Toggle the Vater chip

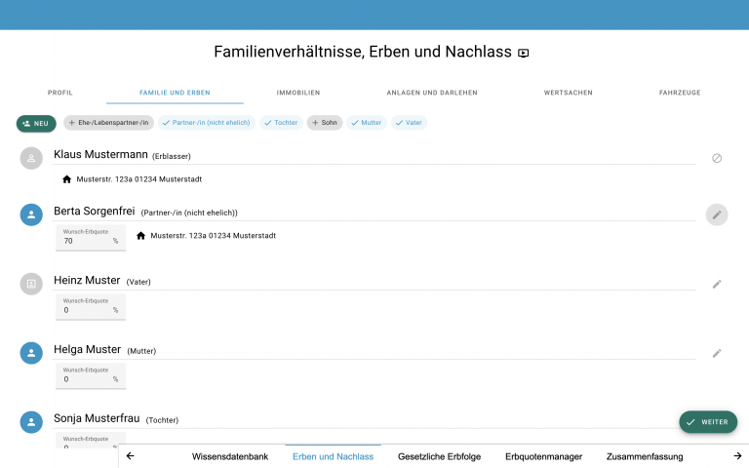(409, 123)
